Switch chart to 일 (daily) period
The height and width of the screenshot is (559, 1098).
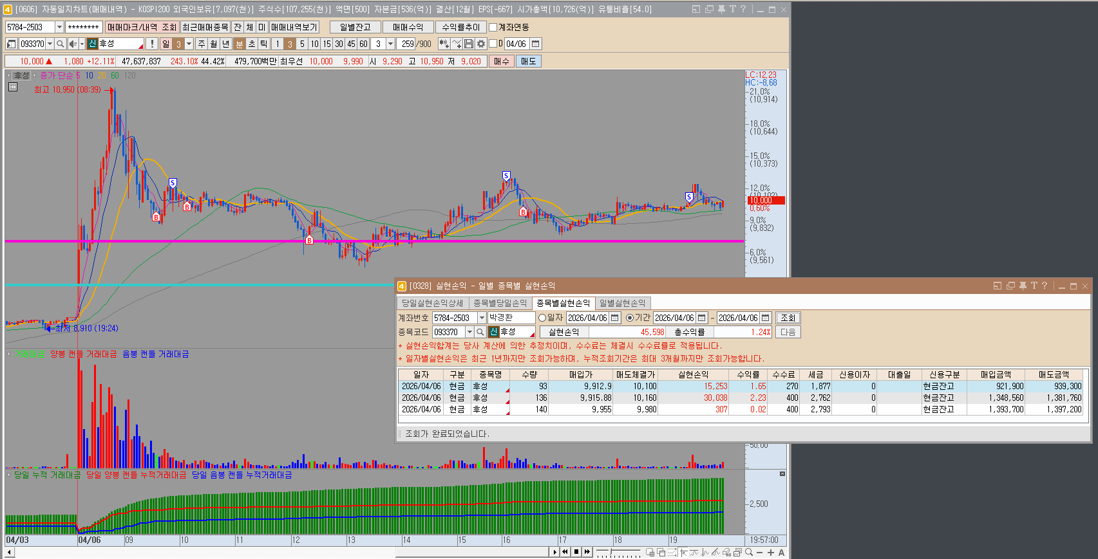point(166,44)
